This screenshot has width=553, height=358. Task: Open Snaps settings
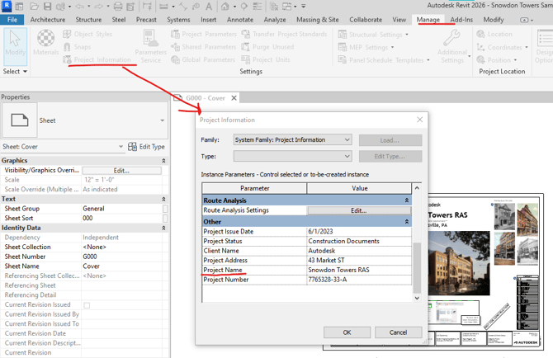tap(78, 47)
